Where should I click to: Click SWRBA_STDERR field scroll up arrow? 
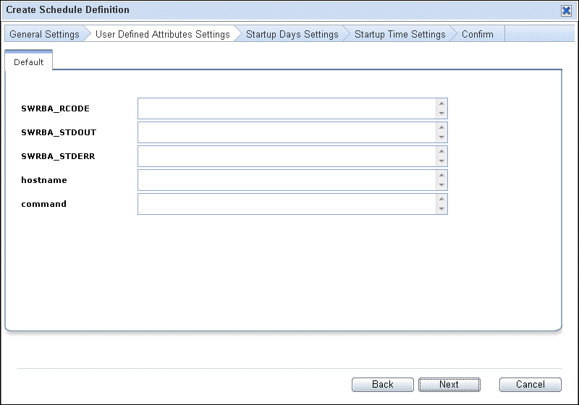coord(441,151)
